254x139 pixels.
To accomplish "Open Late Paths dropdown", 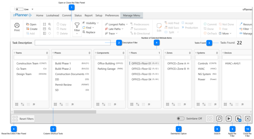I will [122, 29].
